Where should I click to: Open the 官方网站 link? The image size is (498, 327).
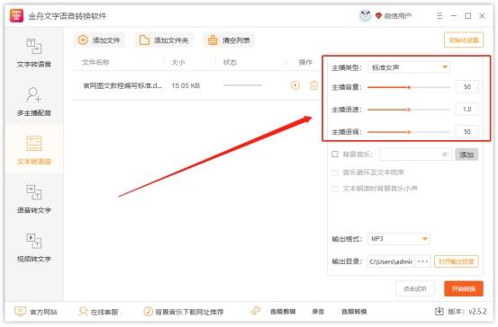click(x=36, y=312)
